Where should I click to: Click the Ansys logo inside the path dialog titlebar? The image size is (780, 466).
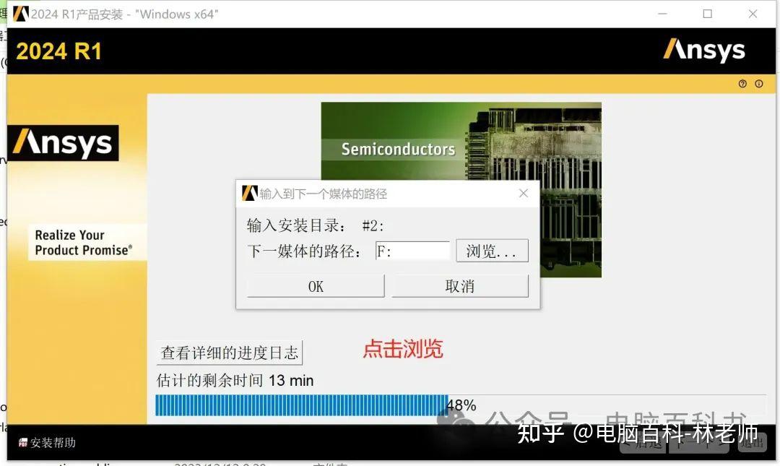(x=248, y=193)
